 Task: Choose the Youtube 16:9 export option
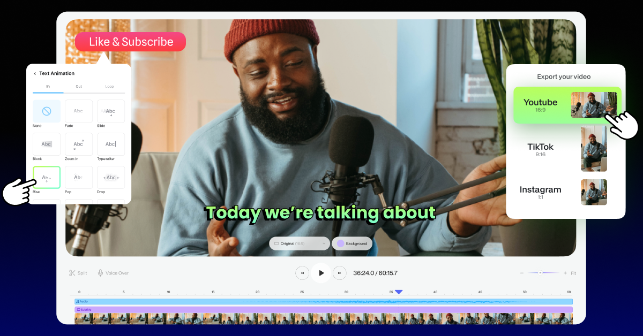pos(567,105)
